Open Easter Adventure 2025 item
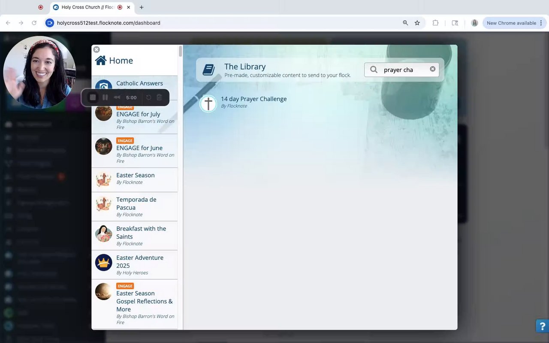 tap(135, 265)
